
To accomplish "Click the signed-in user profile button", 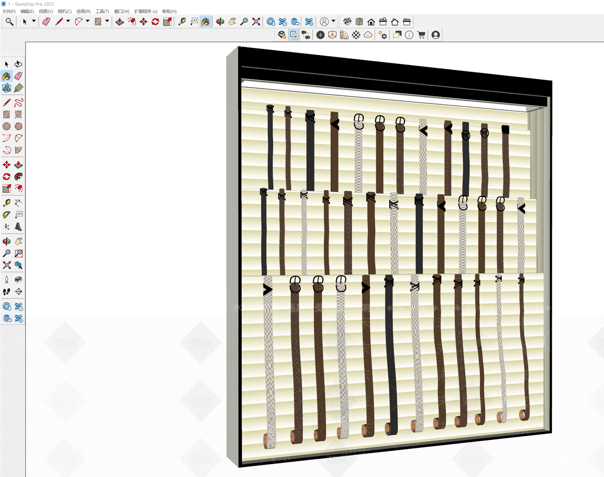I will pos(324,22).
